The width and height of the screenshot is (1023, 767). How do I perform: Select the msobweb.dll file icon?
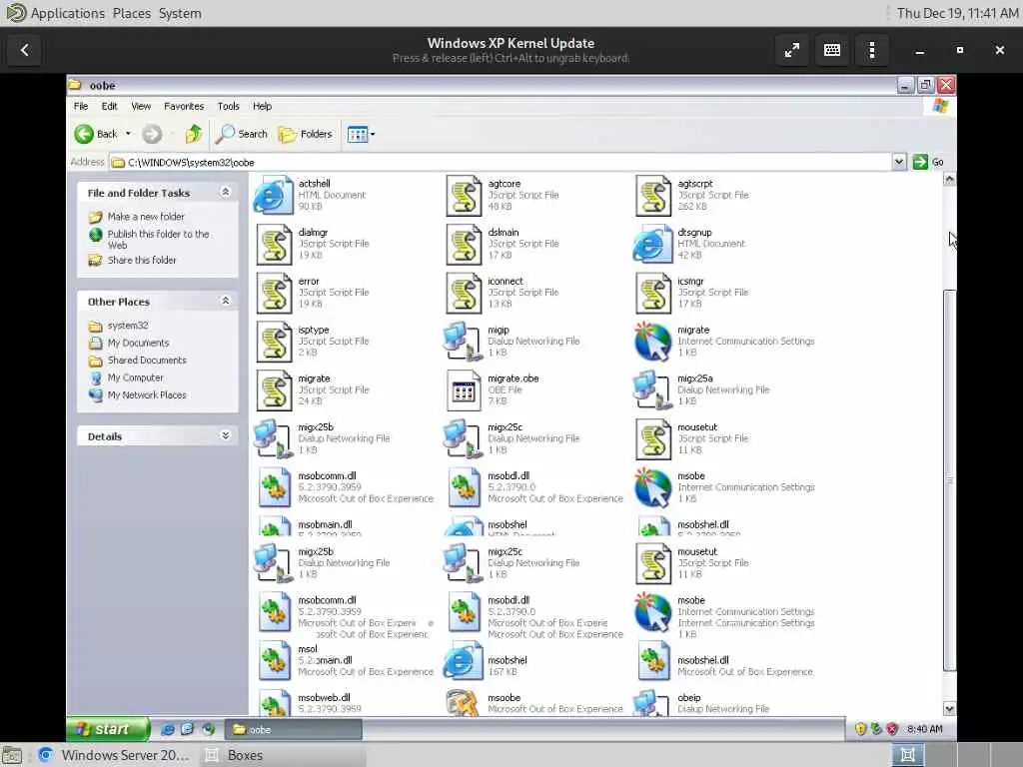coord(274,703)
